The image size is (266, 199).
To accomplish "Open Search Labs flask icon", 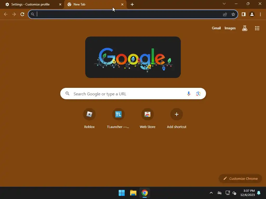I will point(245,28).
